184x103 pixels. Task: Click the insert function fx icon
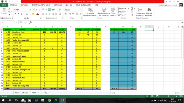(31, 22)
